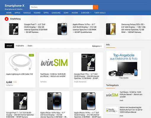Open the Ladegeräte category link
Image resolution: width=151 pixels, height=118 pixels.
(x=9, y=85)
